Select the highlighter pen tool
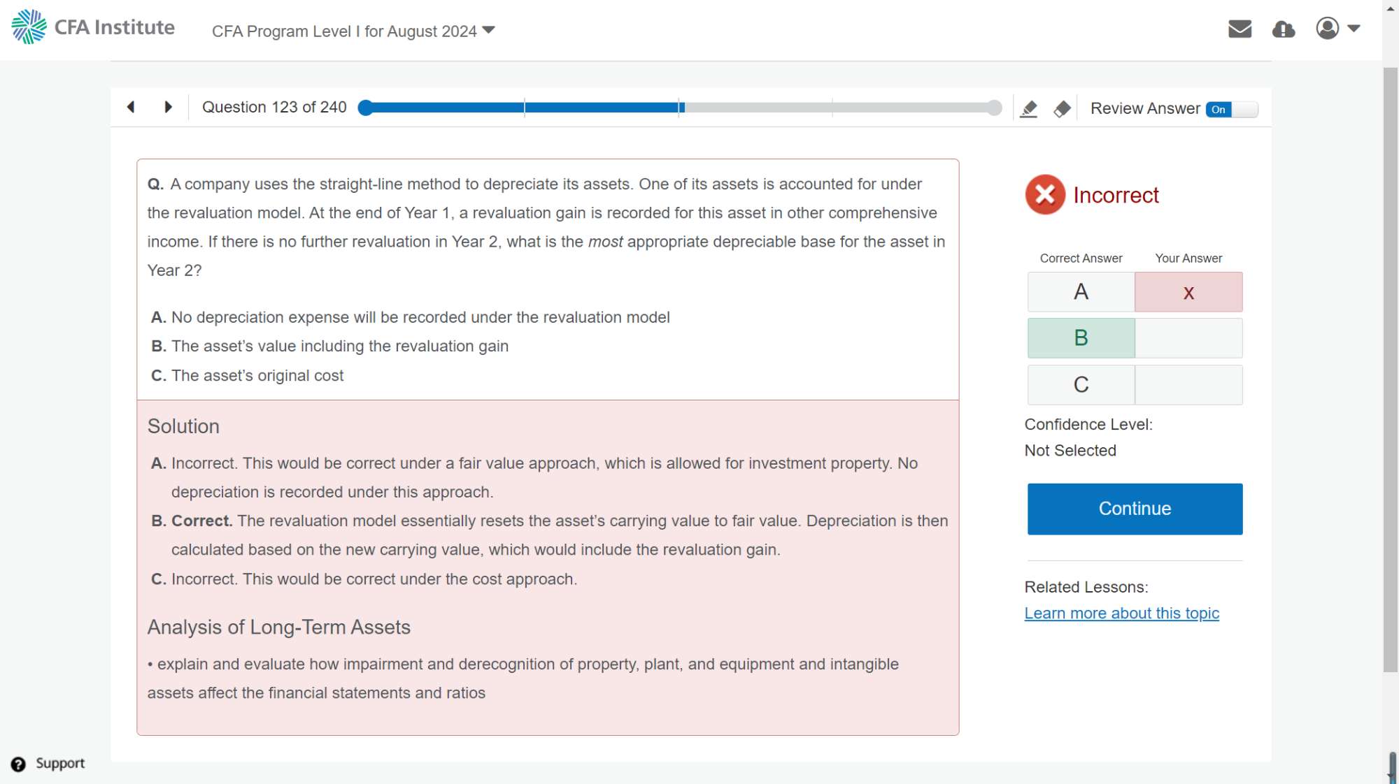Screen dimensions: 1399x784 1028,109
